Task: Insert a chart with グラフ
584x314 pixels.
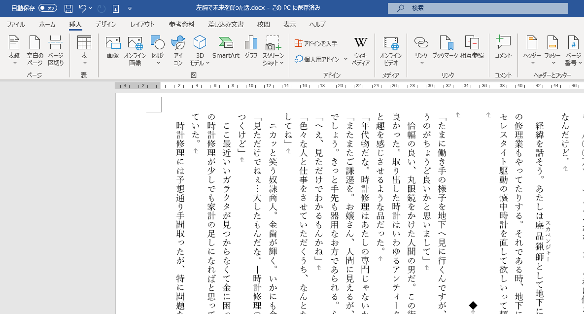Action: coord(251,48)
